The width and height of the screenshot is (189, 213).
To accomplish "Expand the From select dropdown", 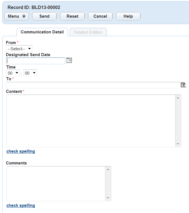I will [x=19, y=49].
